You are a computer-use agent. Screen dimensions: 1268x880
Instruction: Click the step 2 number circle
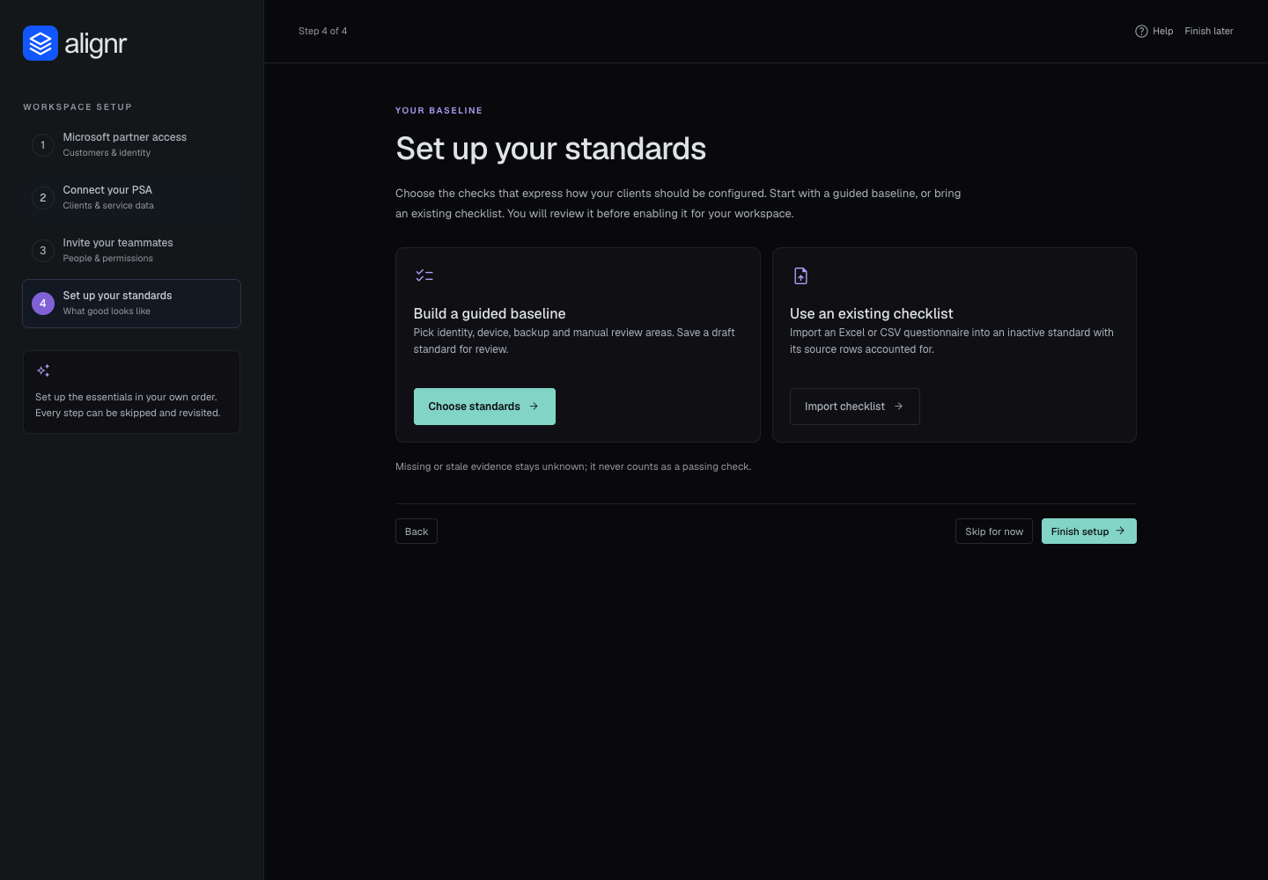[x=43, y=198]
